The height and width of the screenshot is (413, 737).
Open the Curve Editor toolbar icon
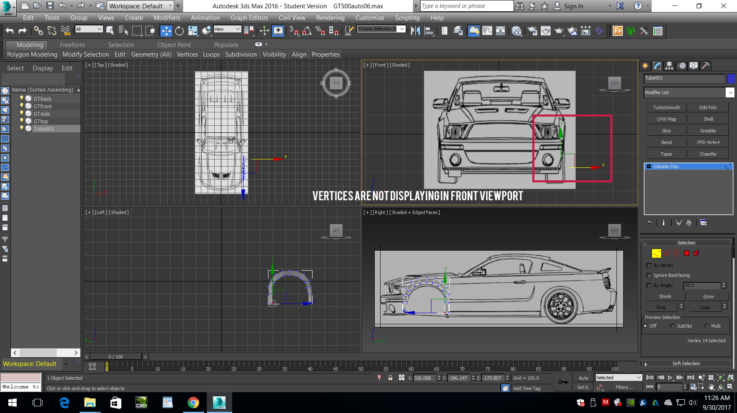tap(487, 31)
